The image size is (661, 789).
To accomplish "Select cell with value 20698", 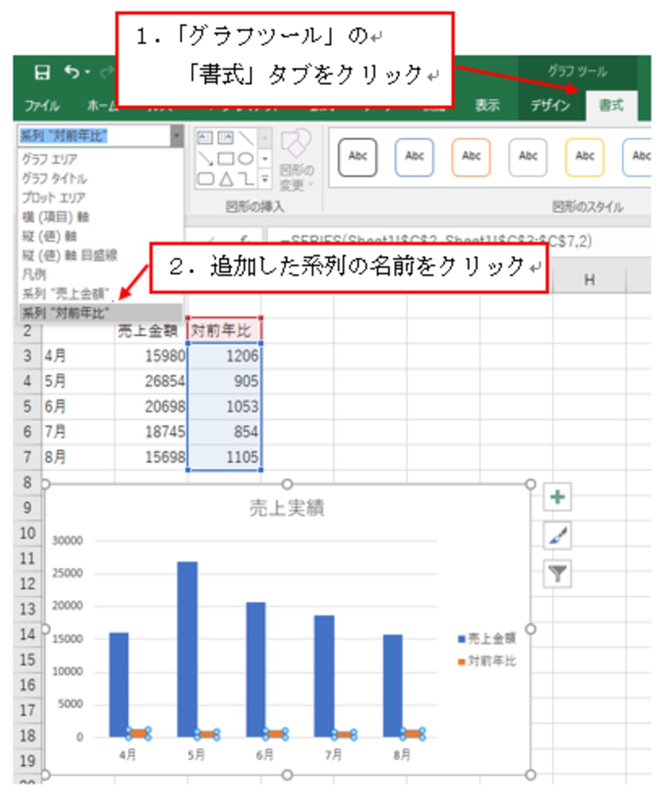I will (x=151, y=406).
